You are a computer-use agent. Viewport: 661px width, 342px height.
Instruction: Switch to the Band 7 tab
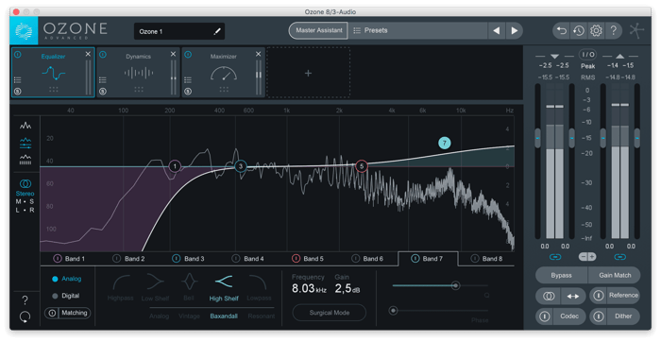click(428, 259)
